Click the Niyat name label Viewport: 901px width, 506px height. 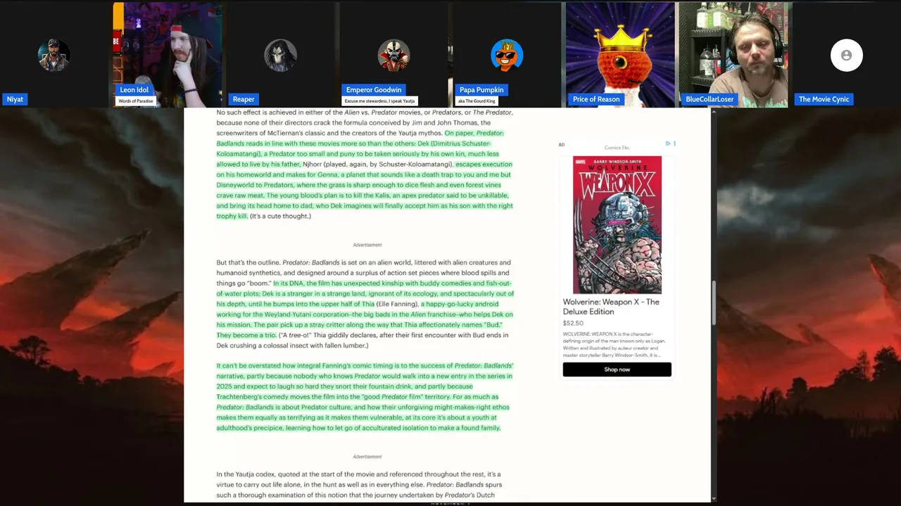click(15, 99)
